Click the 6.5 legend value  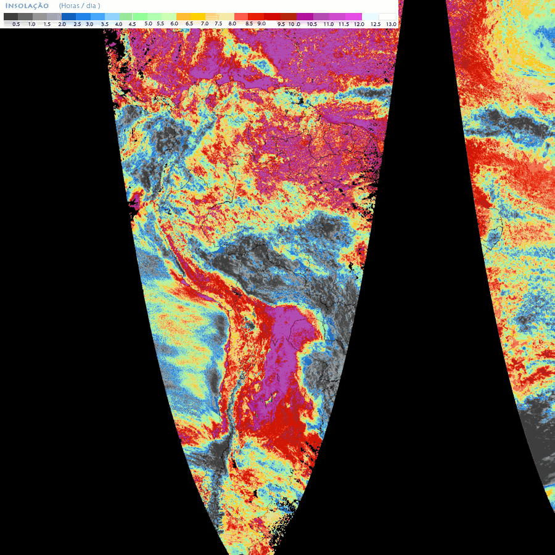(189, 23)
